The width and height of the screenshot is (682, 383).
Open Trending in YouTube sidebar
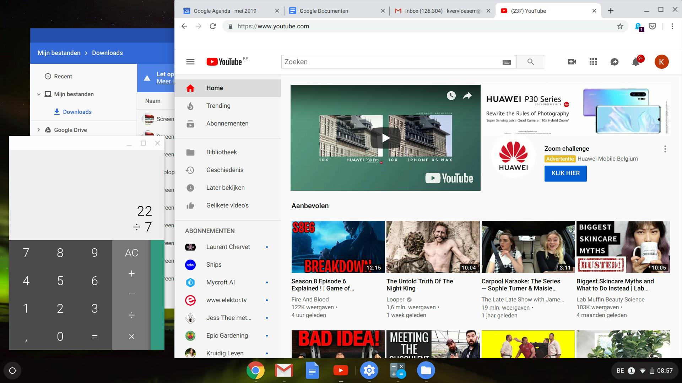coord(218,106)
